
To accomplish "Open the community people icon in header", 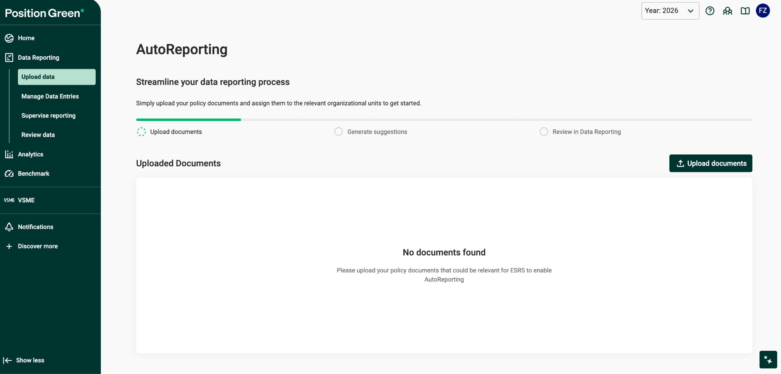I will pyautogui.click(x=727, y=11).
